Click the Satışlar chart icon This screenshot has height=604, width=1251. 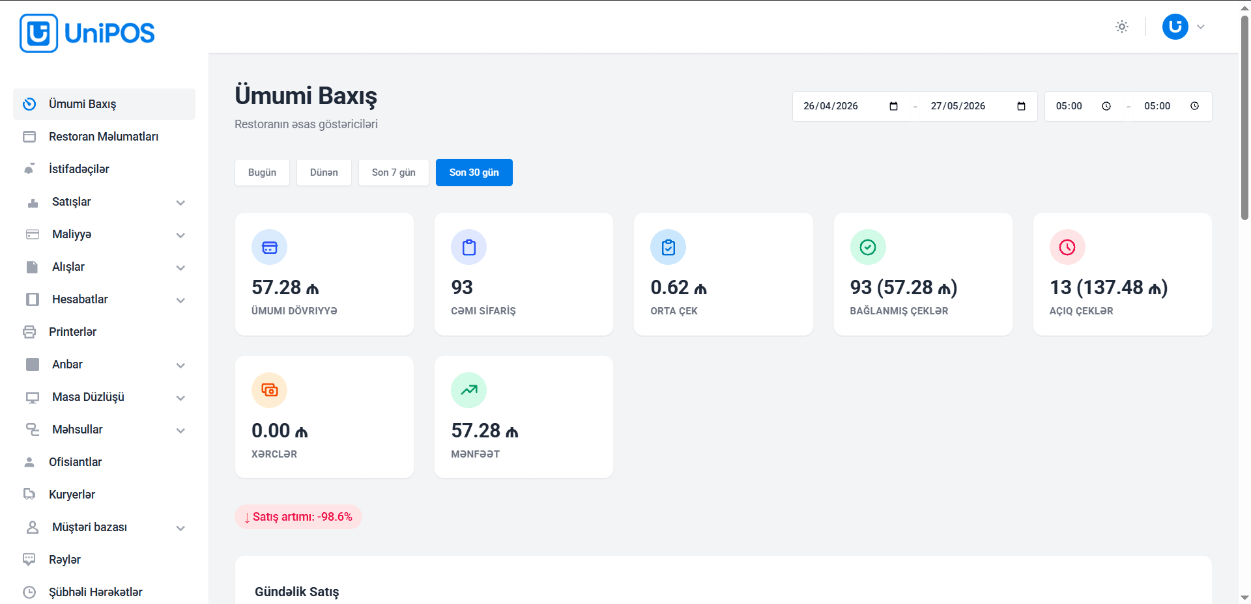pyautogui.click(x=33, y=202)
